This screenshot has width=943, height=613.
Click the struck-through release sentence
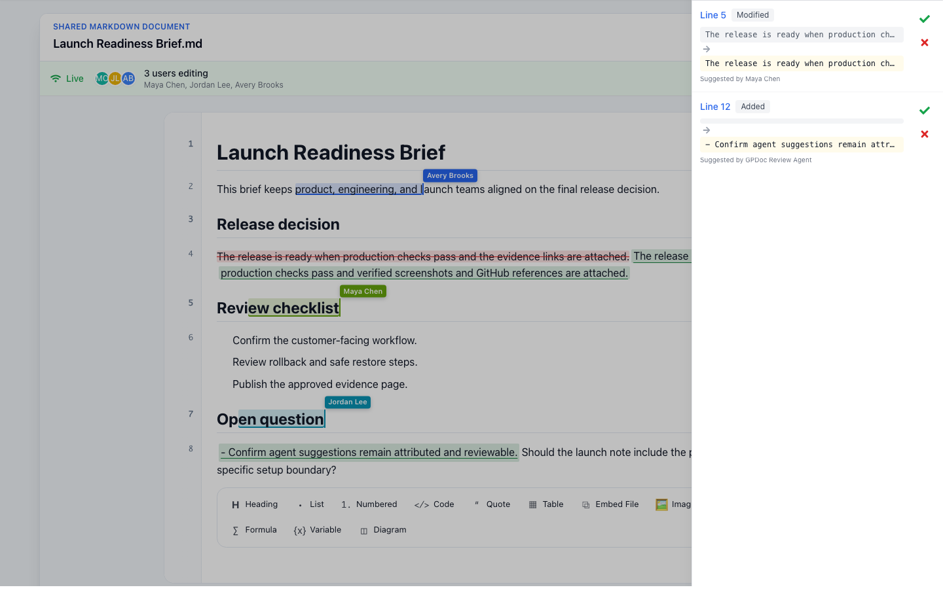pos(423,256)
